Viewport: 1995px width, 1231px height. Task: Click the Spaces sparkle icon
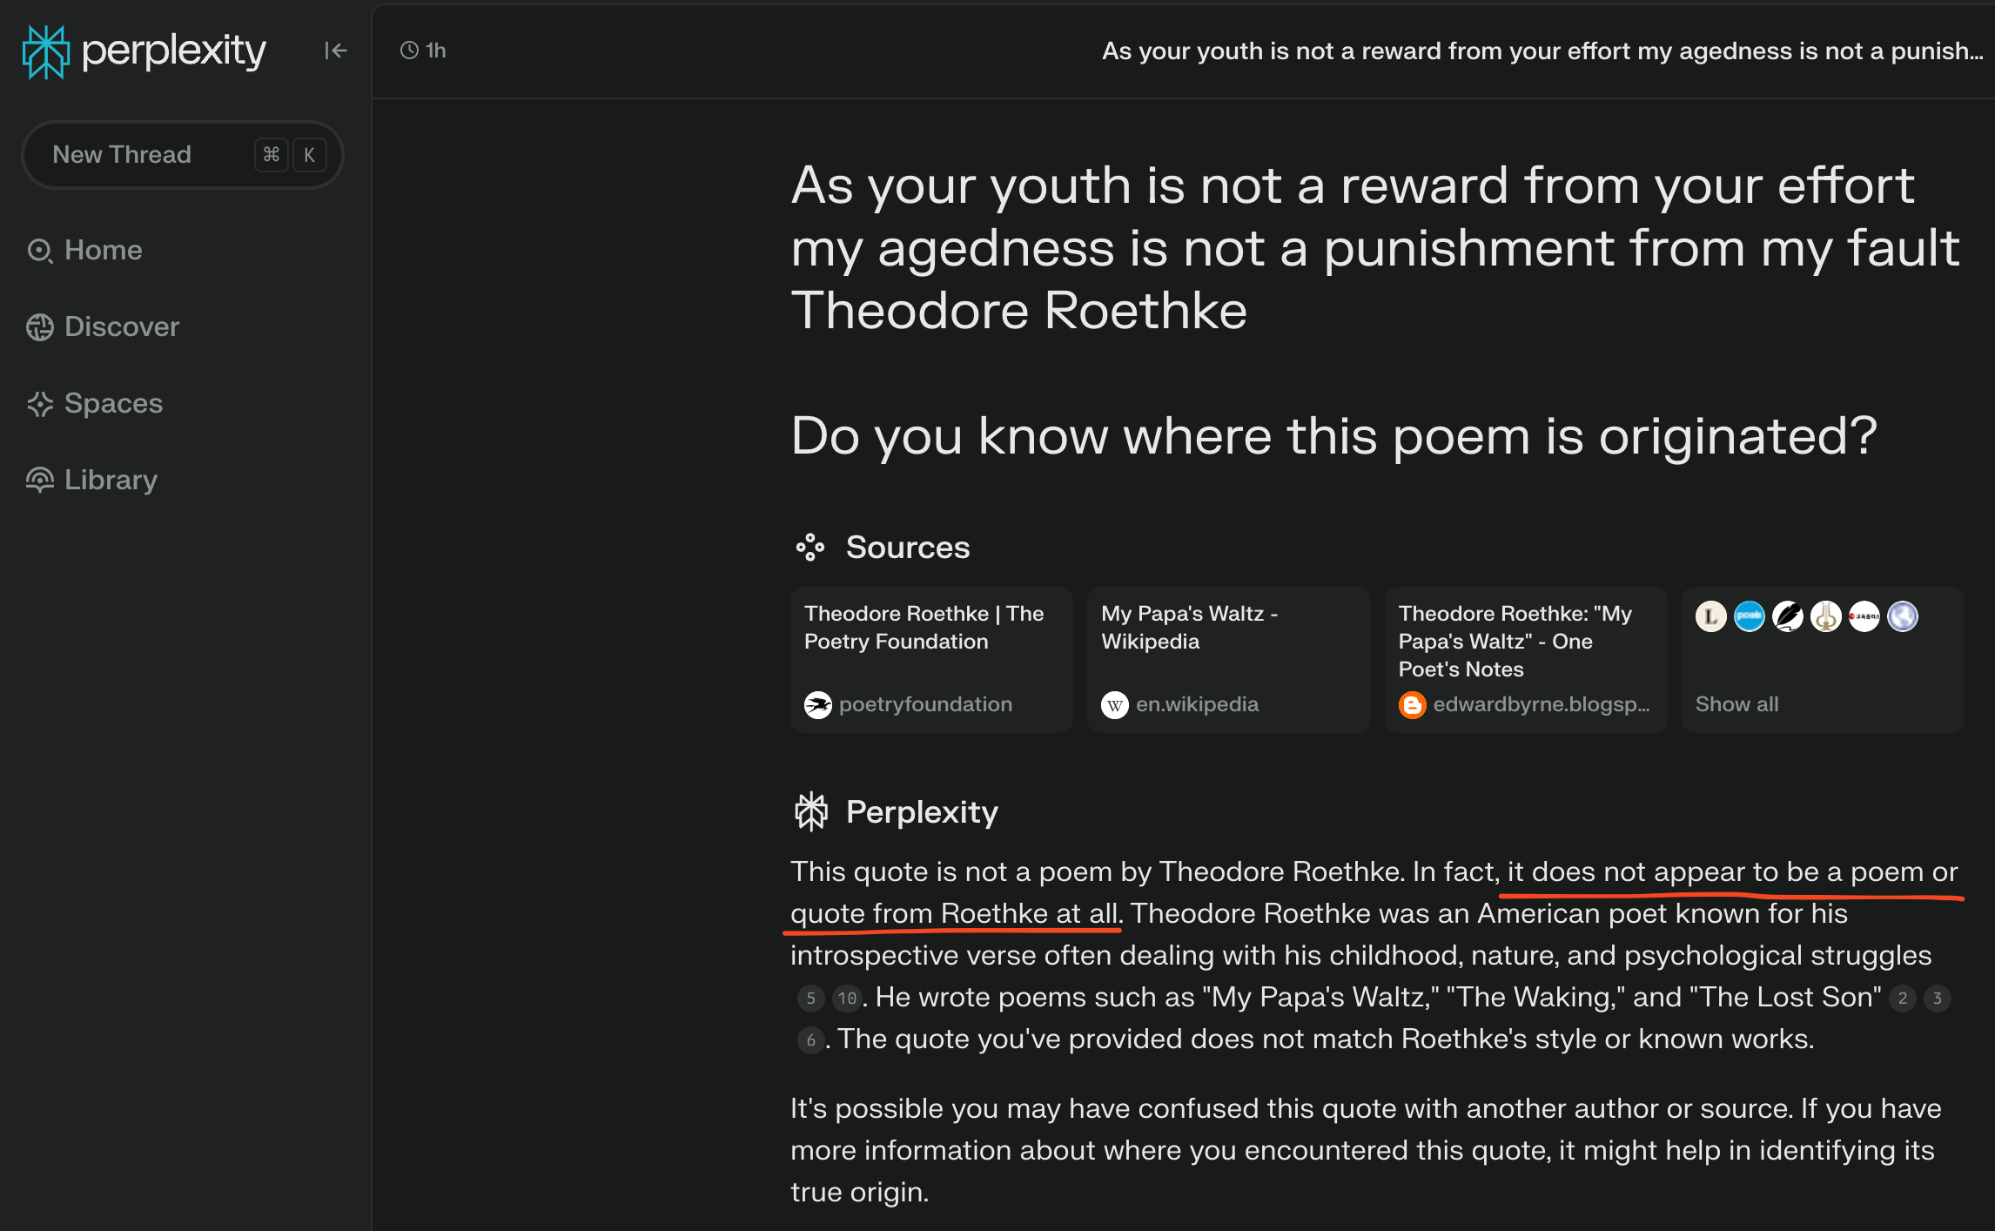tap(40, 404)
